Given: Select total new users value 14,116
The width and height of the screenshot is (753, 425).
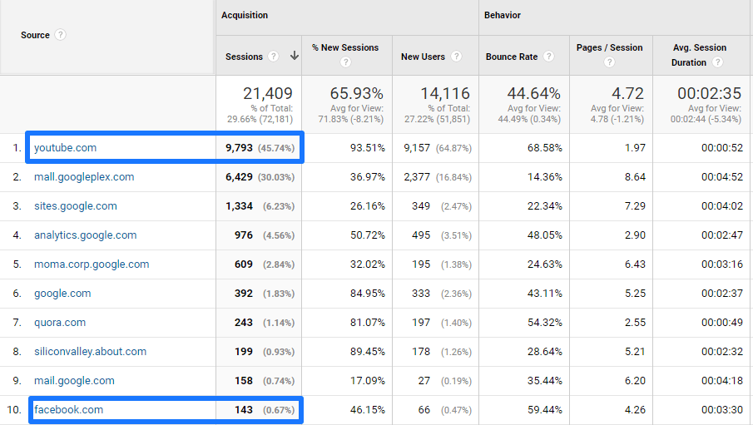Looking at the screenshot, I should click(x=445, y=93).
